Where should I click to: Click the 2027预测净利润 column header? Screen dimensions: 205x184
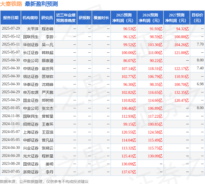click(x=177, y=18)
